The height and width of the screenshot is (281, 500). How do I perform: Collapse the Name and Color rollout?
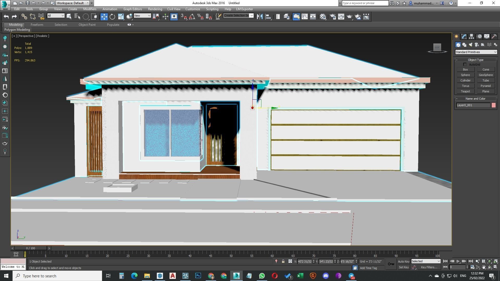point(476,99)
